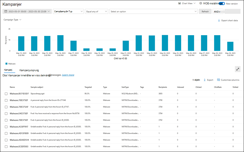Image resolution: width=244 pixels, height=152 pixels.
Task: Open the Select an option combo box
Action: click(x=154, y=11)
